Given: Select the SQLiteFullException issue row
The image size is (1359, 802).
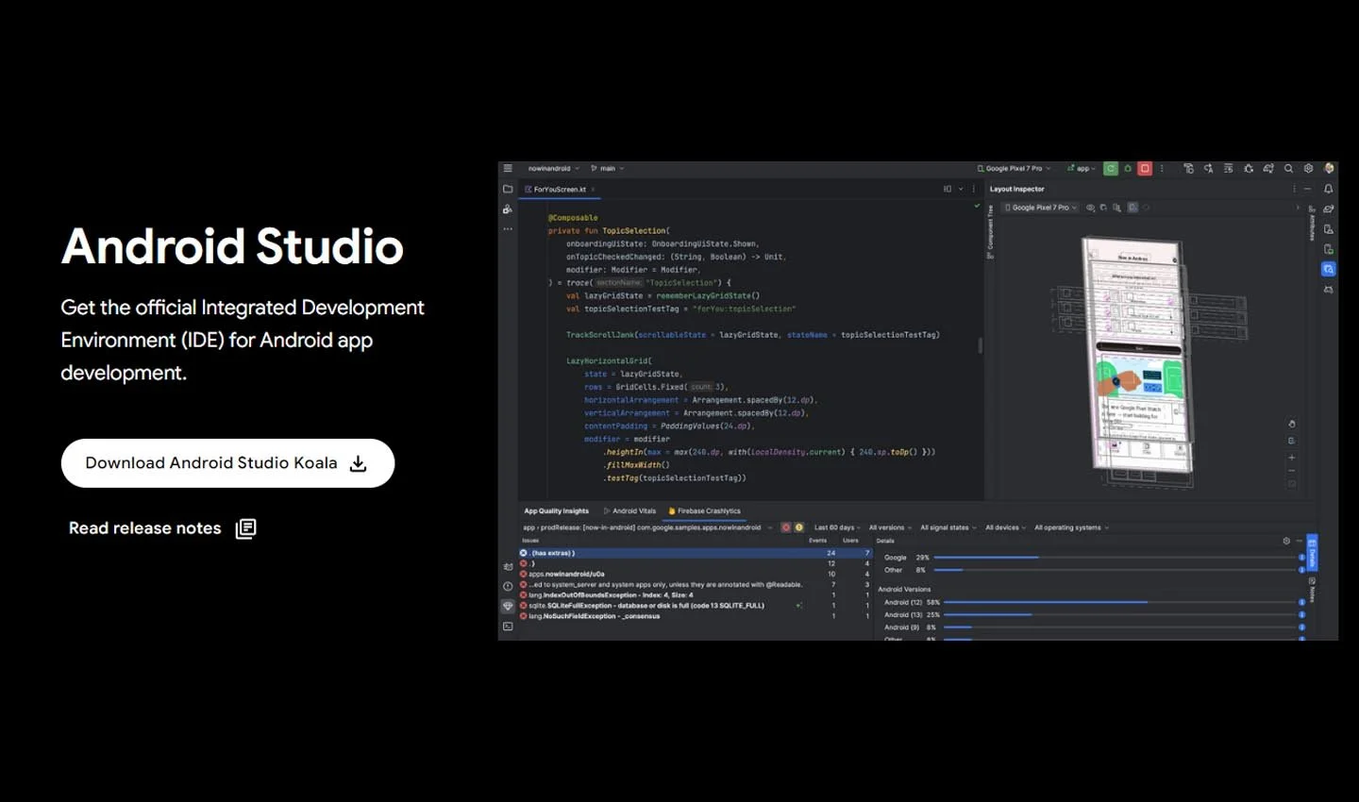Looking at the screenshot, I should (x=695, y=606).
